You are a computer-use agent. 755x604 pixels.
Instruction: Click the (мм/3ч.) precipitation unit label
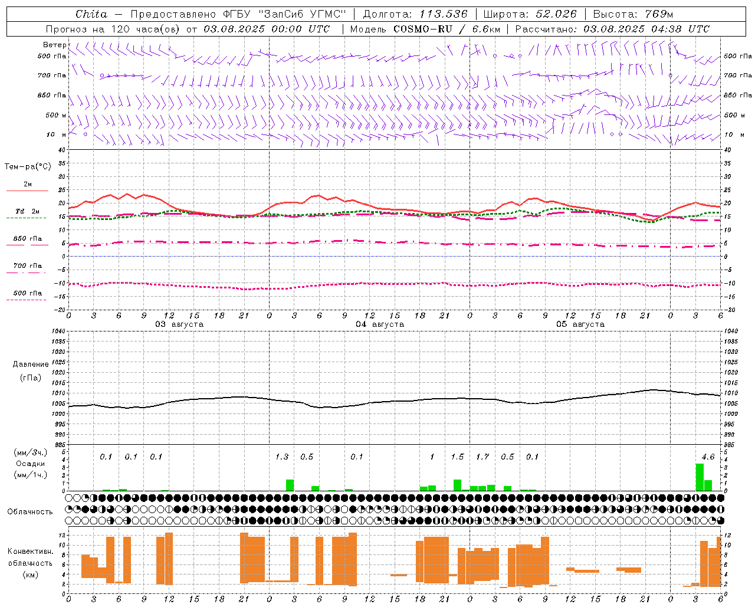pos(30,452)
